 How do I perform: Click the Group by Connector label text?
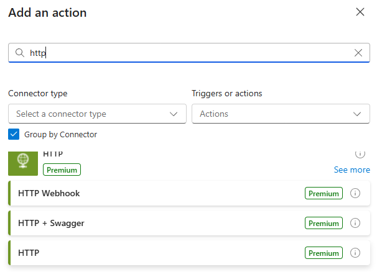tap(60, 134)
